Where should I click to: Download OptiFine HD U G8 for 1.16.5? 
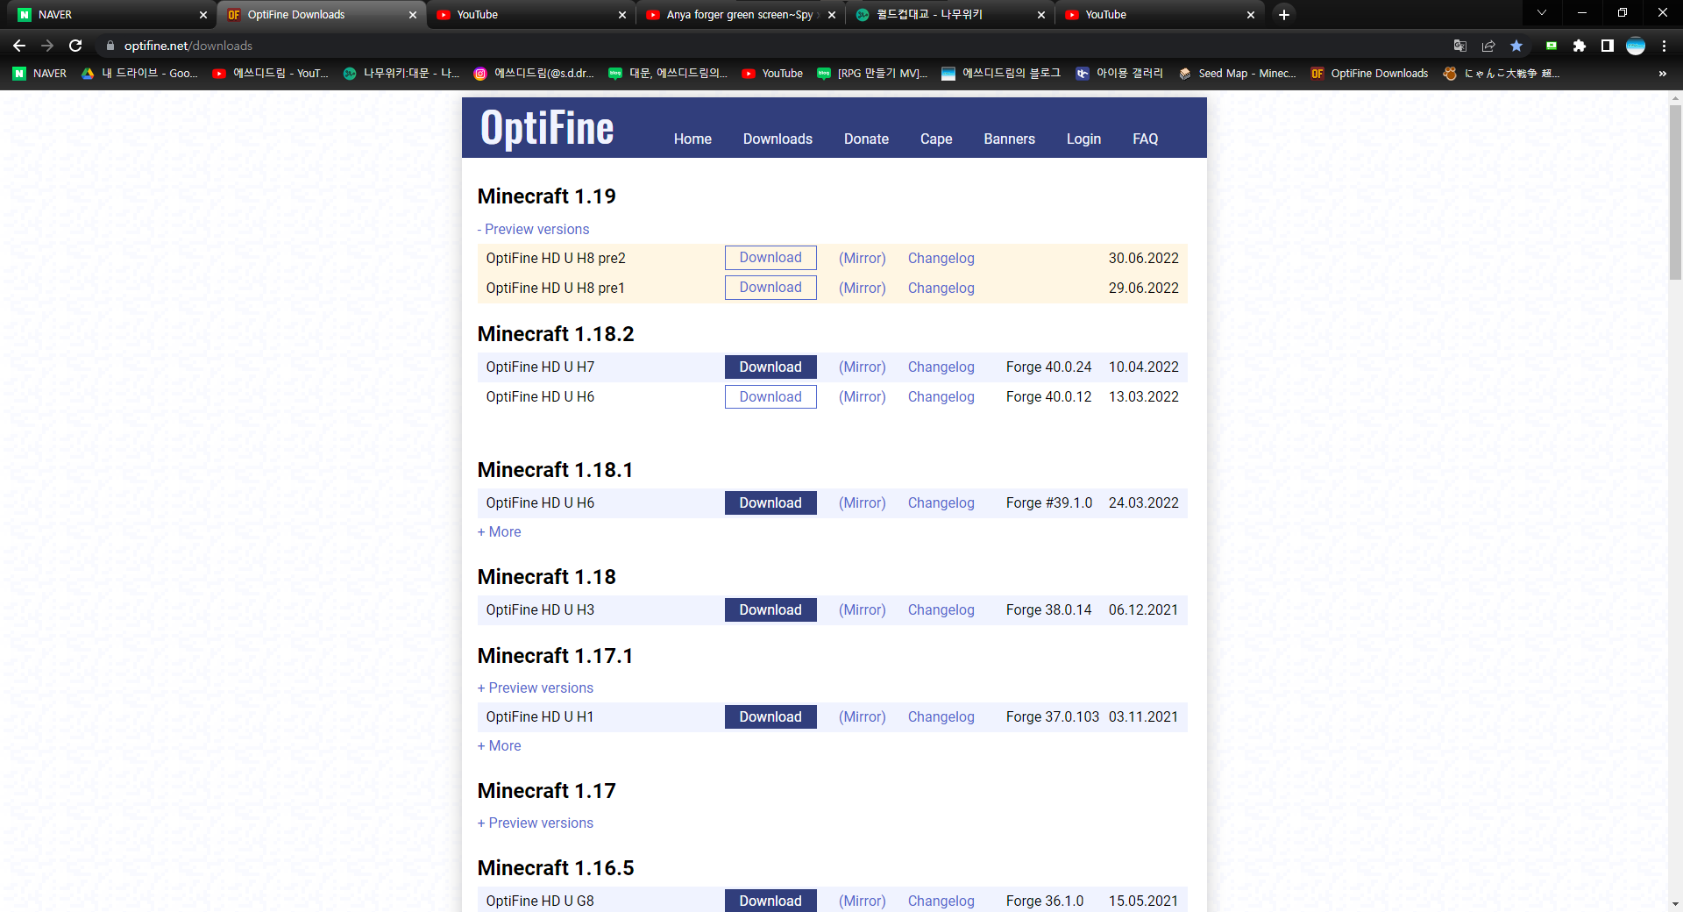pyautogui.click(x=770, y=901)
